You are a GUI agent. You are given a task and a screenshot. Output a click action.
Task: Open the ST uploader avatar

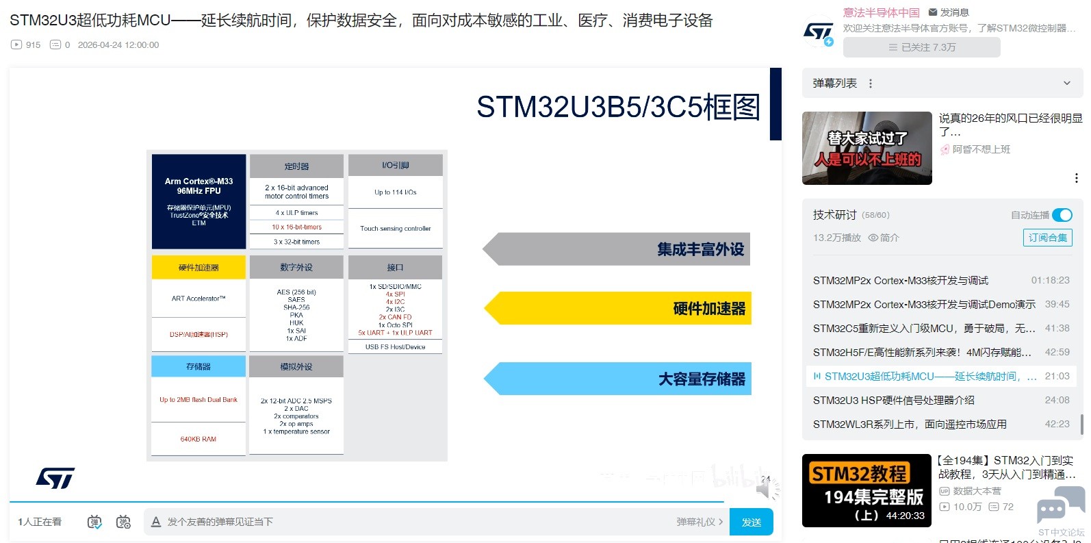[x=818, y=31]
